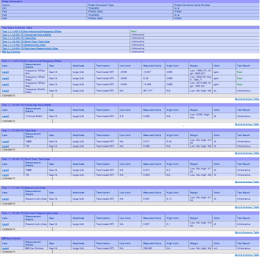Click Lane0 link in Frequency Offset Max row
The image size is (260, 257).
5,84
